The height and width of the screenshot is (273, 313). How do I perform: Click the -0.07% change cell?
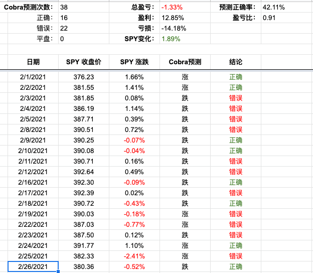(x=134, y=140)
